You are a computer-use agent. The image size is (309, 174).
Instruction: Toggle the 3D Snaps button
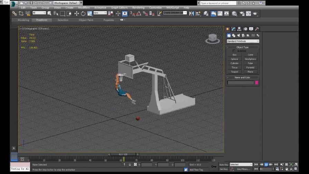click(133, 13)
